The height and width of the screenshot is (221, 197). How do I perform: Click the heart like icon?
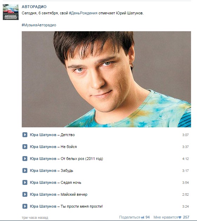(180, 217)
